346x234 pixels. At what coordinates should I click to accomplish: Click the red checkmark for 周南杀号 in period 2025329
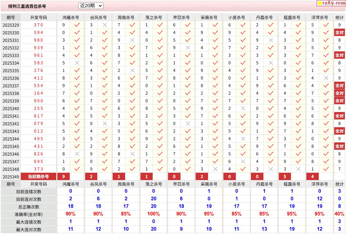click(x=132, y=25)
